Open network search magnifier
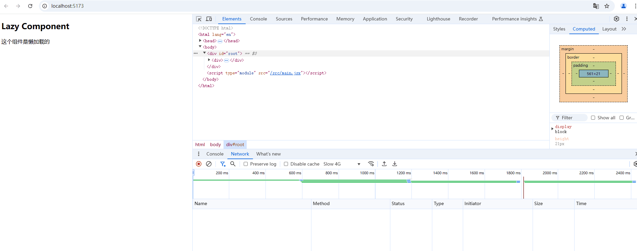 click(x=233, y=164)
